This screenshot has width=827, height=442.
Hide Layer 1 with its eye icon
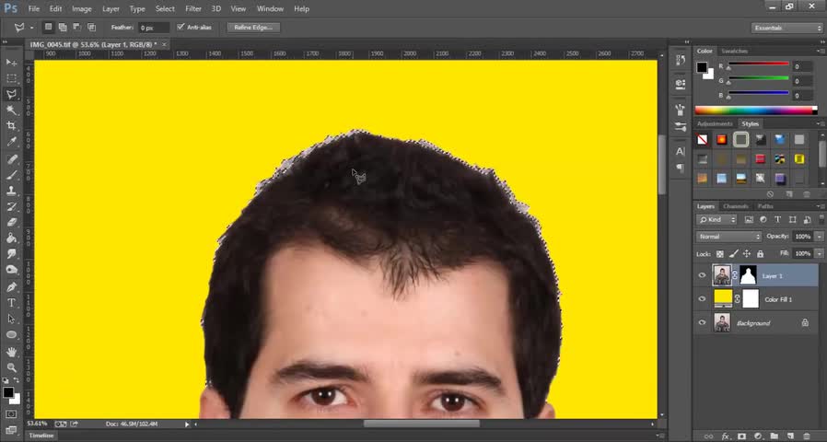(x=702, y=275)
